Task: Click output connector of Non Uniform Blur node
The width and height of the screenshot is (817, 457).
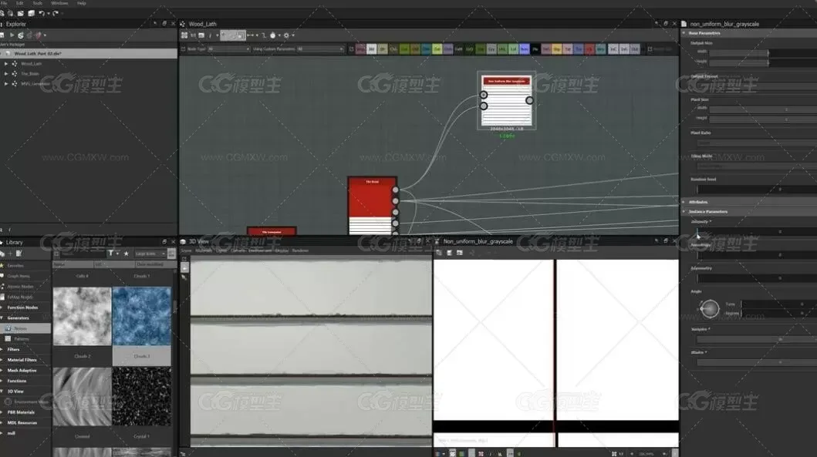Action: (x=529, y=100)
